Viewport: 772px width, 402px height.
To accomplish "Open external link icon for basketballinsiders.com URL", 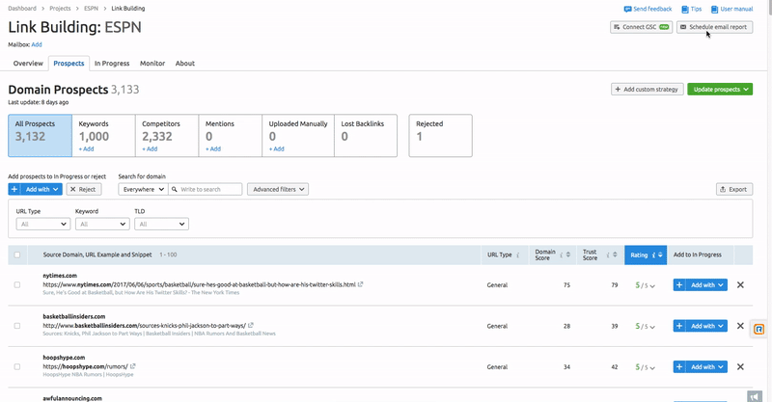I will click(x=251, y=325).
